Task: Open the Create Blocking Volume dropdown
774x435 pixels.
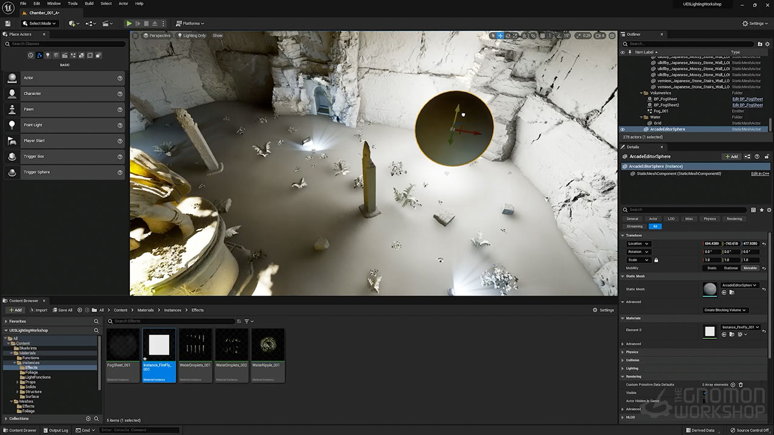Action: pyautogui.click(x=725, y=310)
